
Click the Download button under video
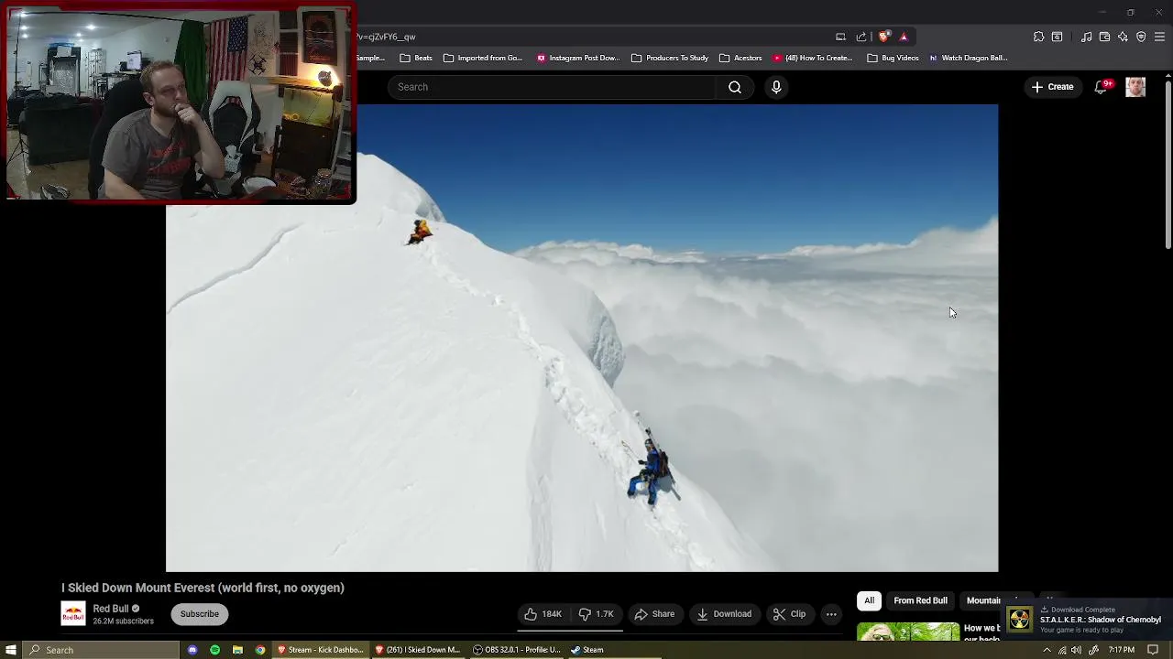724,614
